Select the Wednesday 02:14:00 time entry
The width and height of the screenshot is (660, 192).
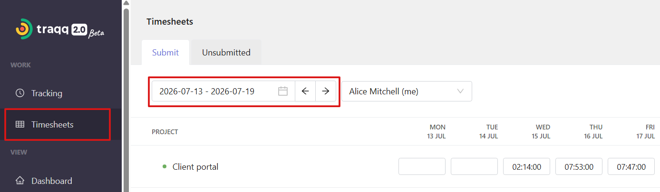[x=526, y=166]
